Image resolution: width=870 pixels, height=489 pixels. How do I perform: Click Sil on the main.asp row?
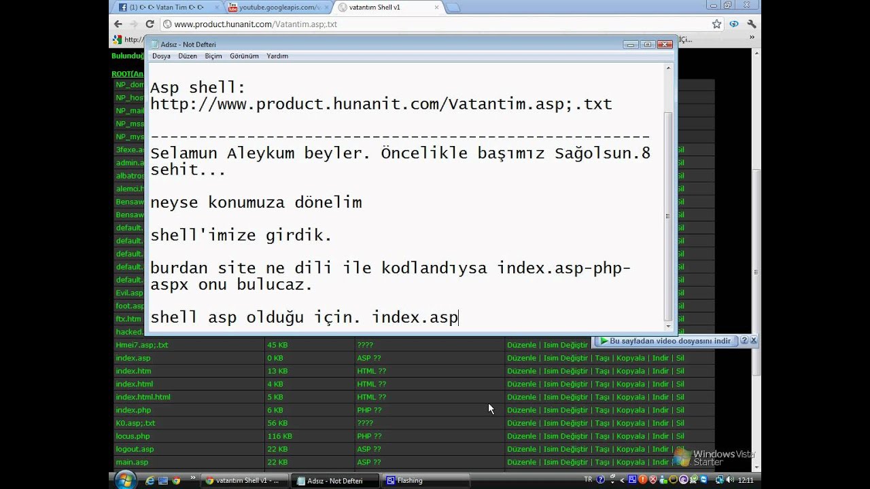(x=680, y=462)
